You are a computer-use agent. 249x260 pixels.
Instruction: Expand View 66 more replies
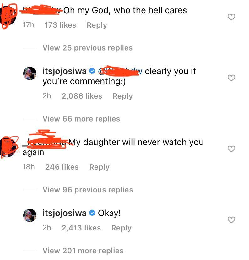pyautogui.click(x=81, y=119)
